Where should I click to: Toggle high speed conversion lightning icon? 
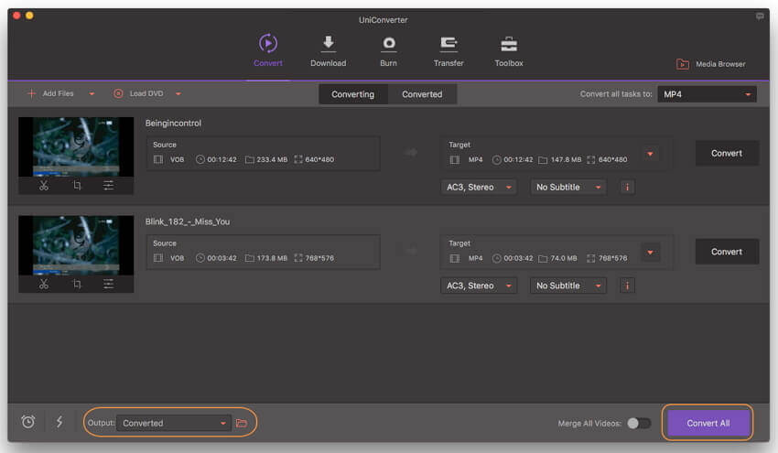click(x=59, y=422)
